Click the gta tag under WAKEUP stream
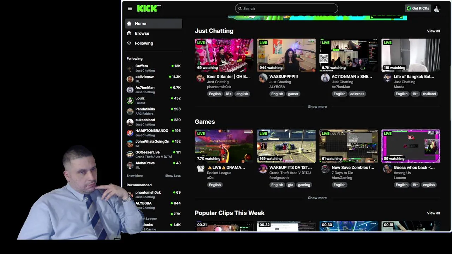452x254 pixels. click(x=290, y=185)
